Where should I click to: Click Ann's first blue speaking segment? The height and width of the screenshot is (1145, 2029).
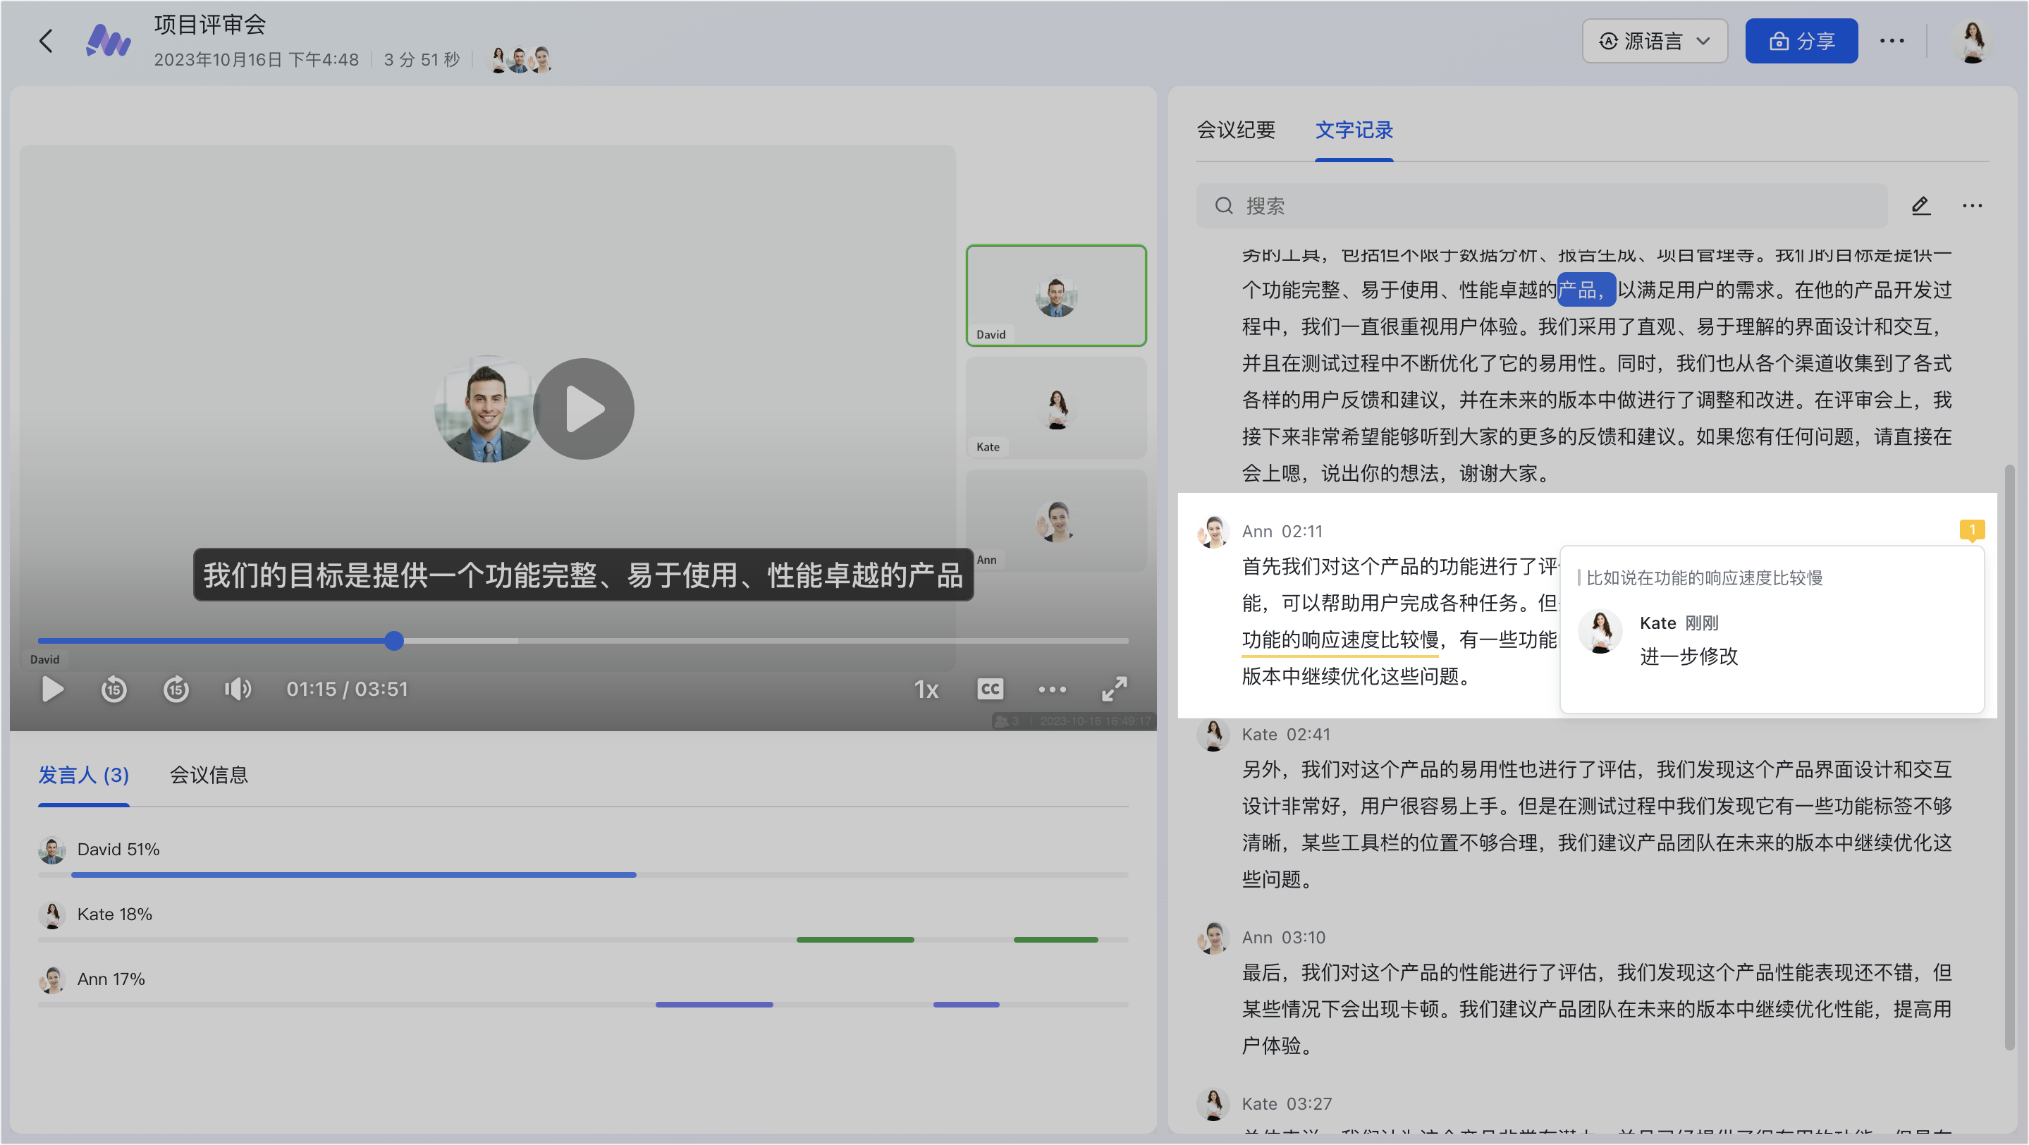[x=713, y=1005]
